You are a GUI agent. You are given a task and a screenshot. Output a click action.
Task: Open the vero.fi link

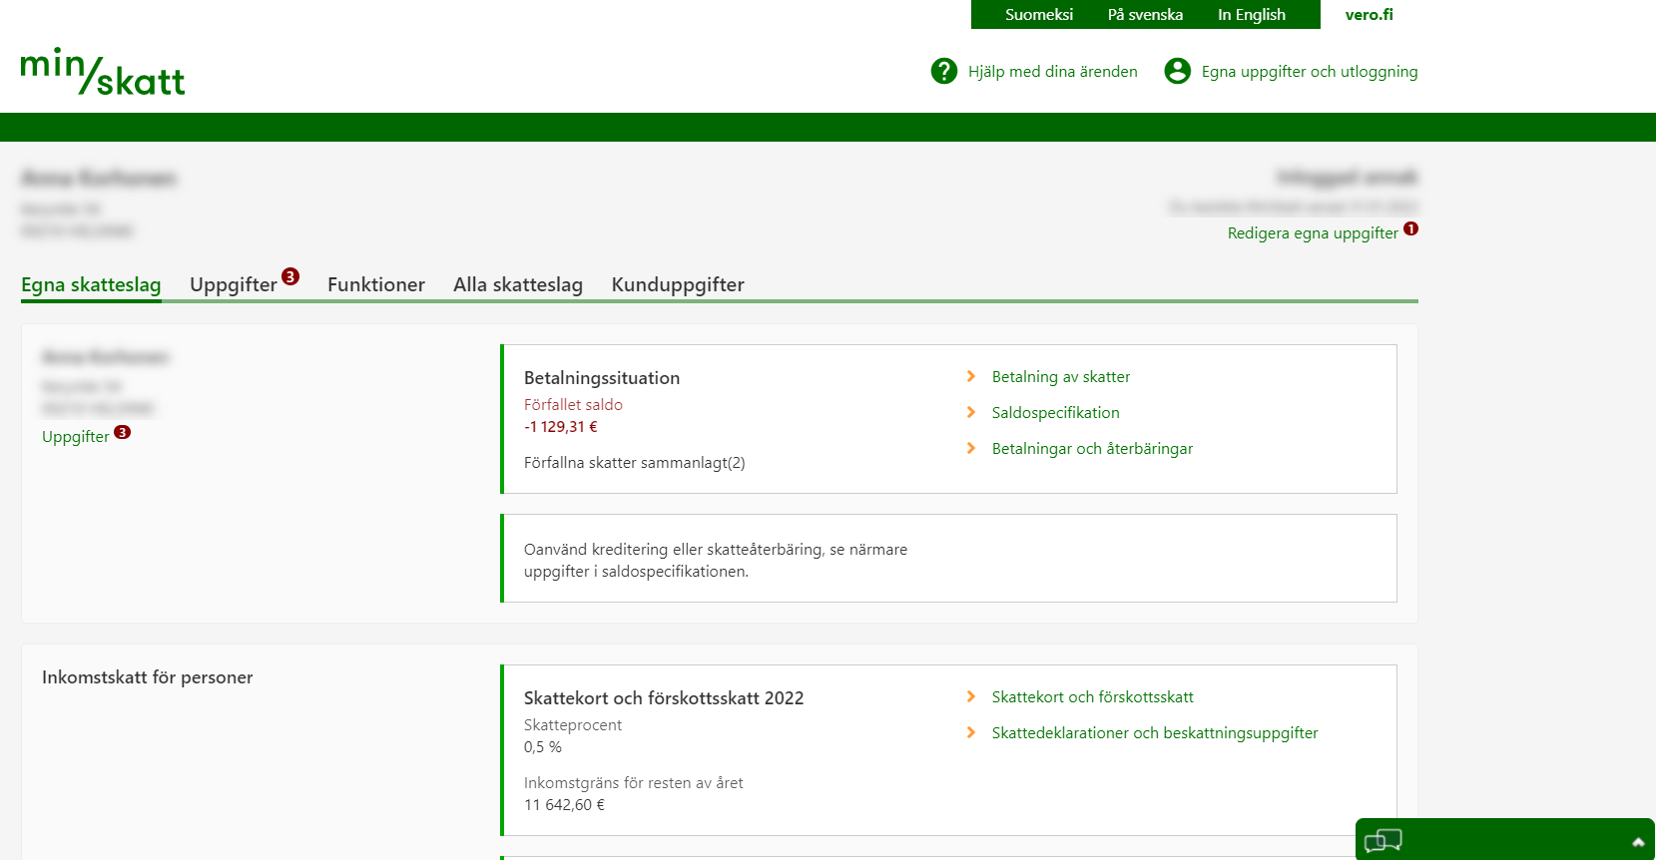pos(1369,15)
